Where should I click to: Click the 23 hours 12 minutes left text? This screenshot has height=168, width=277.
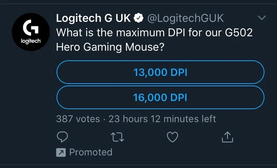pos(162,119)
